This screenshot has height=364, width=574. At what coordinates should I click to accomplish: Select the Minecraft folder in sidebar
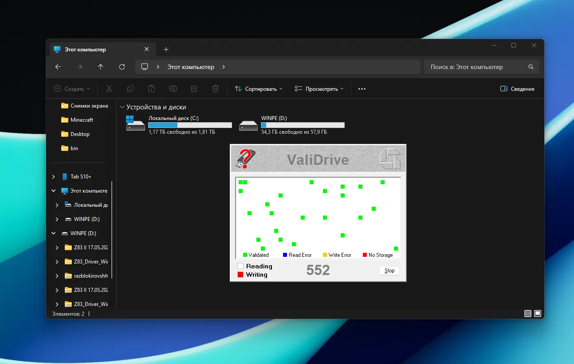(x=82, y=120)
